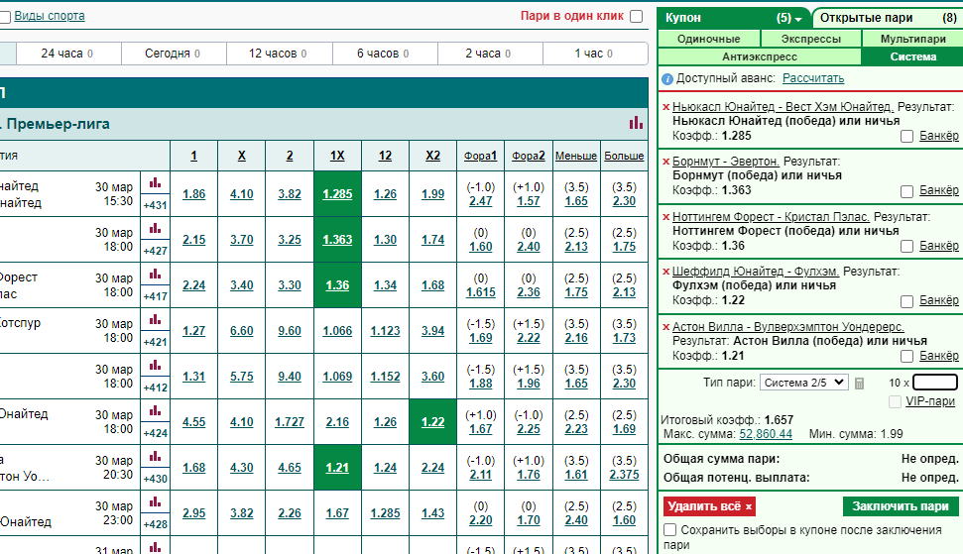
Task: Click the Рассчитать advance link
Action: [813, 78]
